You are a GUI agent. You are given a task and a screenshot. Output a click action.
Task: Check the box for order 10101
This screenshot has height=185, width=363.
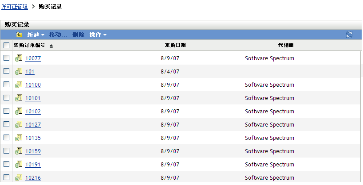(x=6, y=98)
